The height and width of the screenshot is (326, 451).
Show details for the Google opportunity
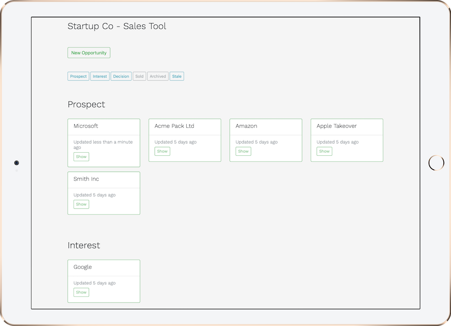point(81,292)
